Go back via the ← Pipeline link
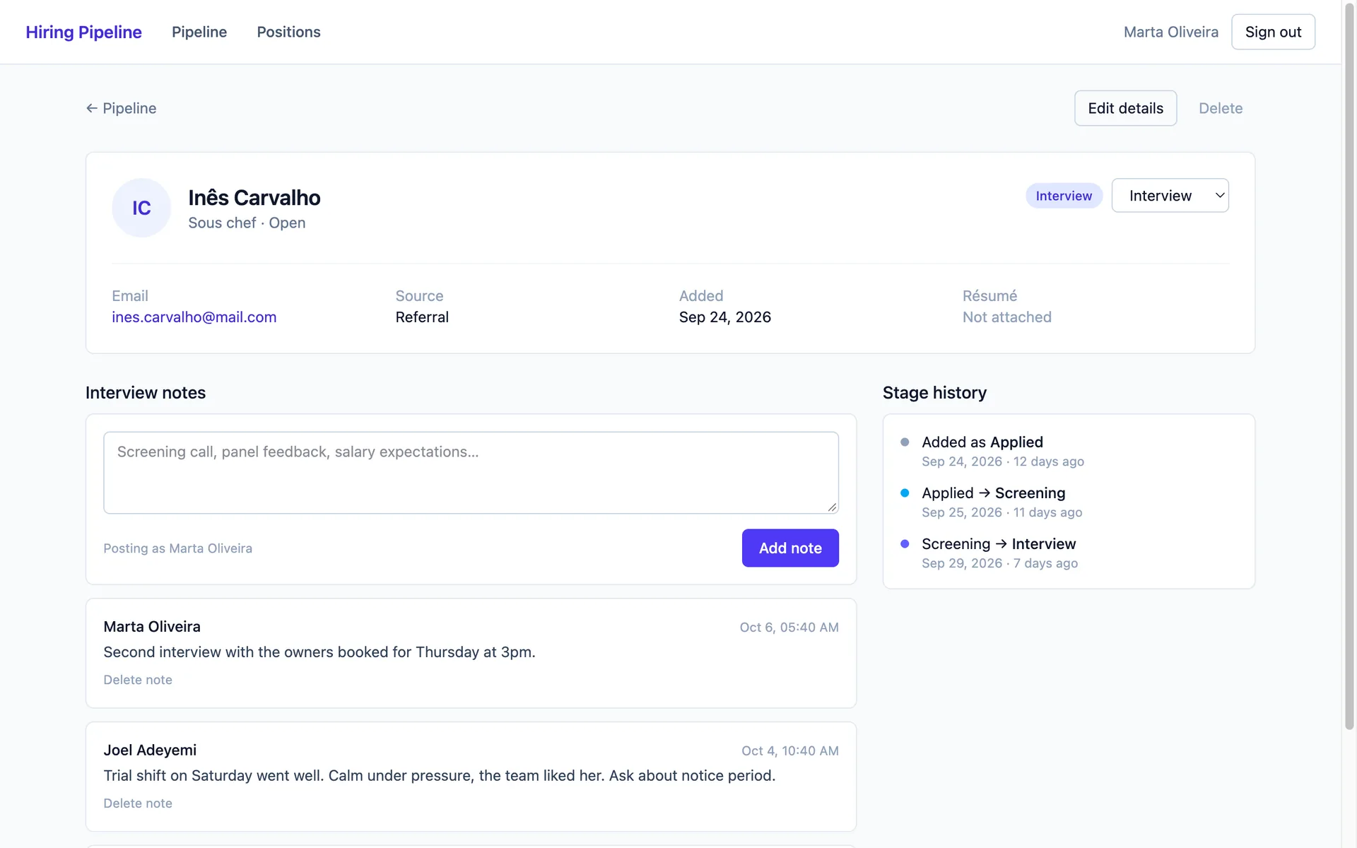The image size is (1357, 848). point(121,108)
